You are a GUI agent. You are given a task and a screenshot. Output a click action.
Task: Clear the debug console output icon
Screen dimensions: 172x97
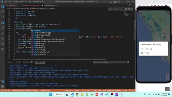[x=128, y=62]
